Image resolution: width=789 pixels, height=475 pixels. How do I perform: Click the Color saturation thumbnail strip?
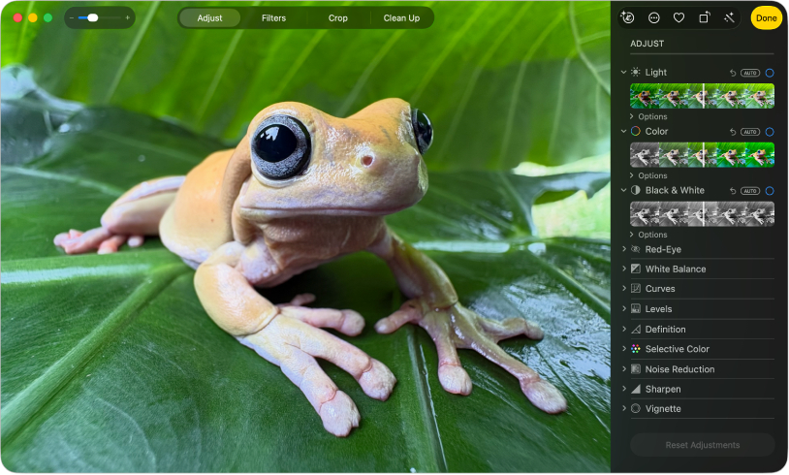702,154
